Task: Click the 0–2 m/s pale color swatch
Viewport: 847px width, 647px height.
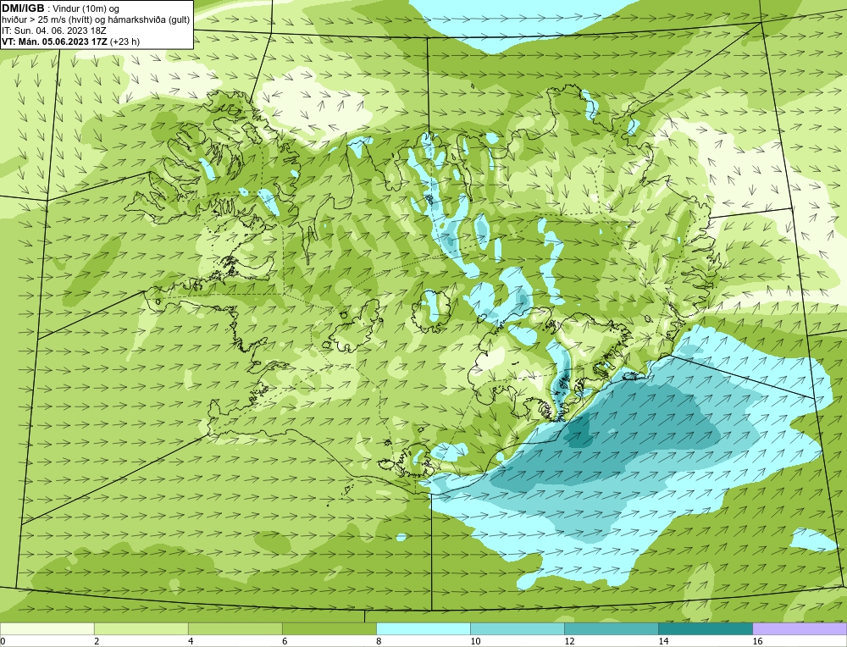Action: point(47,628)
